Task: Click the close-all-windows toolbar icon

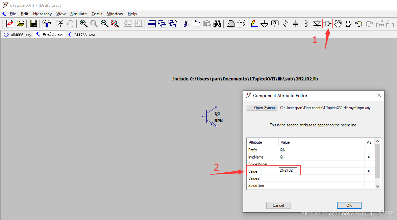Action: click(x=172, y=24)
